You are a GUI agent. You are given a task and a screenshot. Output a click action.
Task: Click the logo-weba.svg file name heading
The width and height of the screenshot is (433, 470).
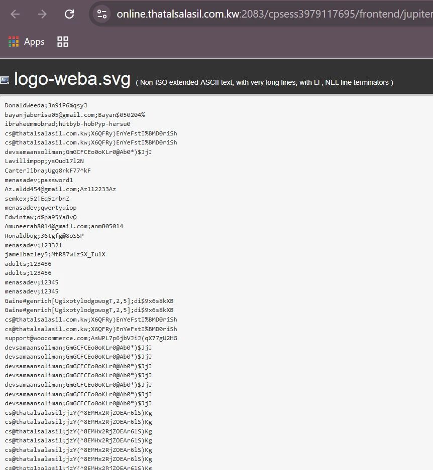(72, 79)
